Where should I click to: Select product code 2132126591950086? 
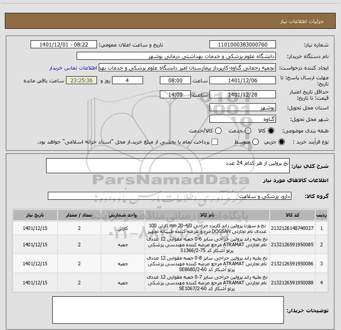(x=292, y=264)
